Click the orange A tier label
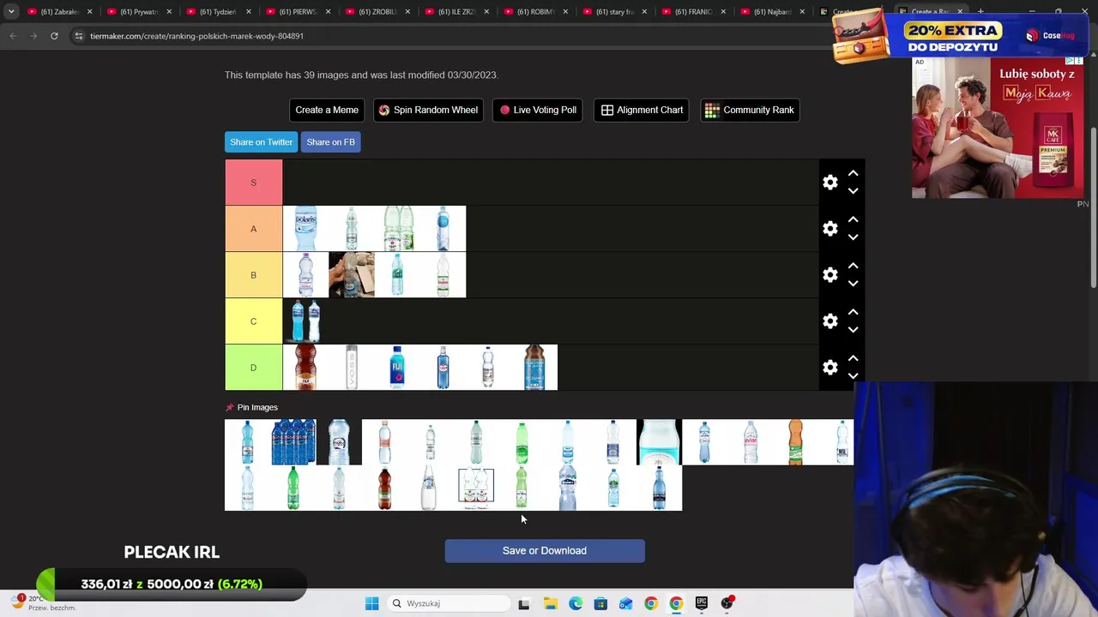The height and width of the screenshot is (617, 1098). pos(253,229)
